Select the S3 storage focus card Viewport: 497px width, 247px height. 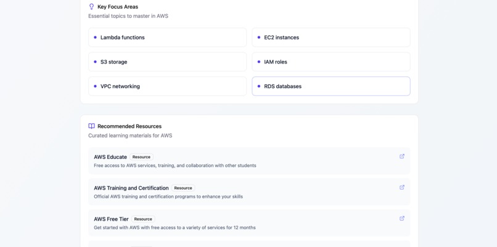(167, 62)
